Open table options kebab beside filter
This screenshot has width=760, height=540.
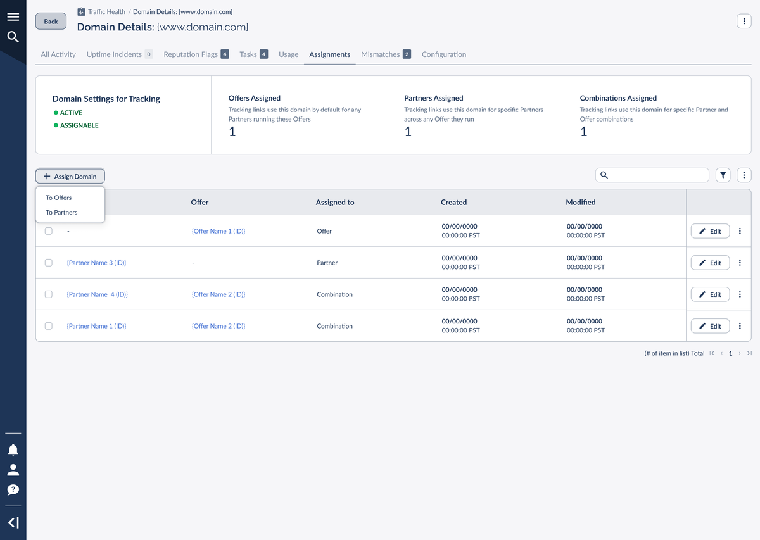point(744,175)
